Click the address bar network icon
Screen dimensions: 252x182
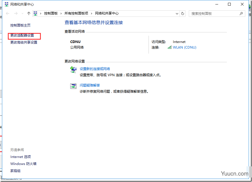pos(36,13)
